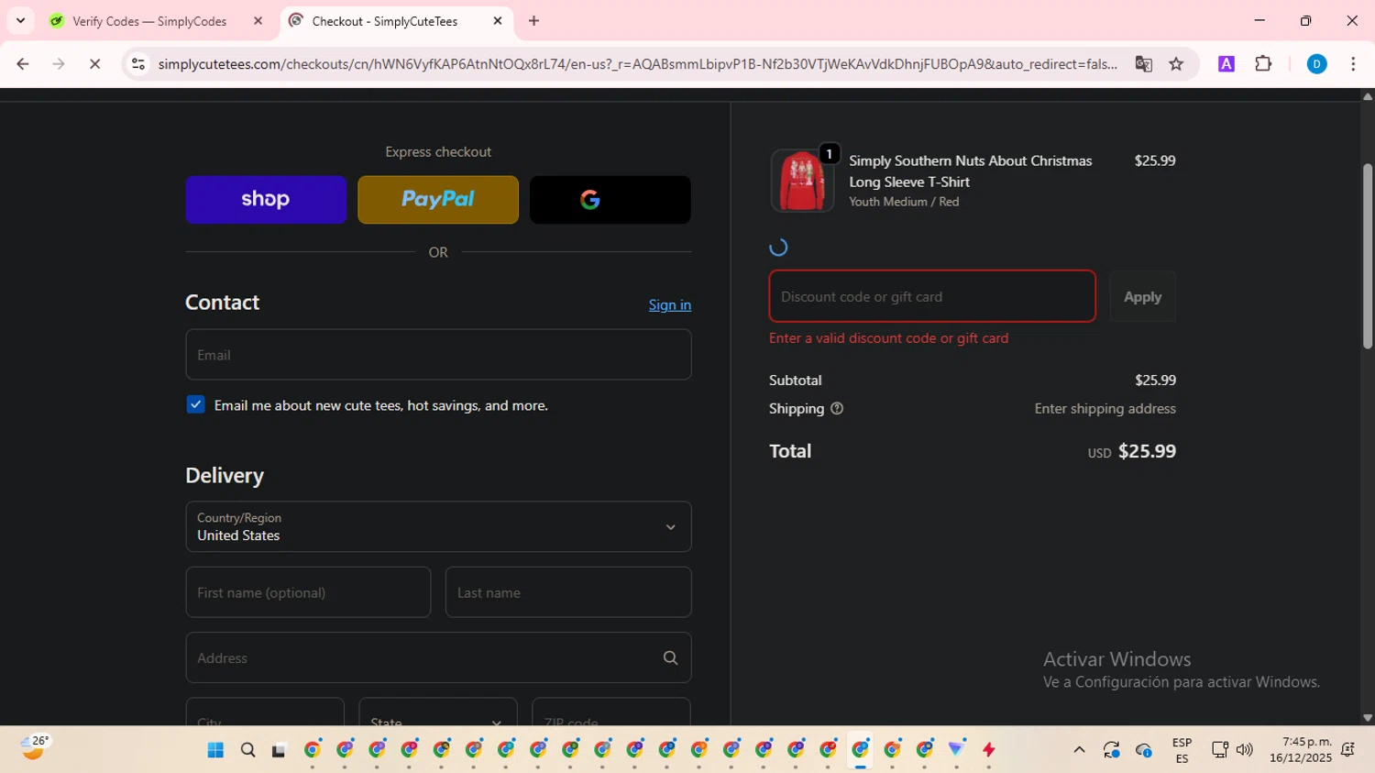Stop loading the checkout page
Image resolution: width=1375 pixels, height=773 pixels.
(94, 64)
